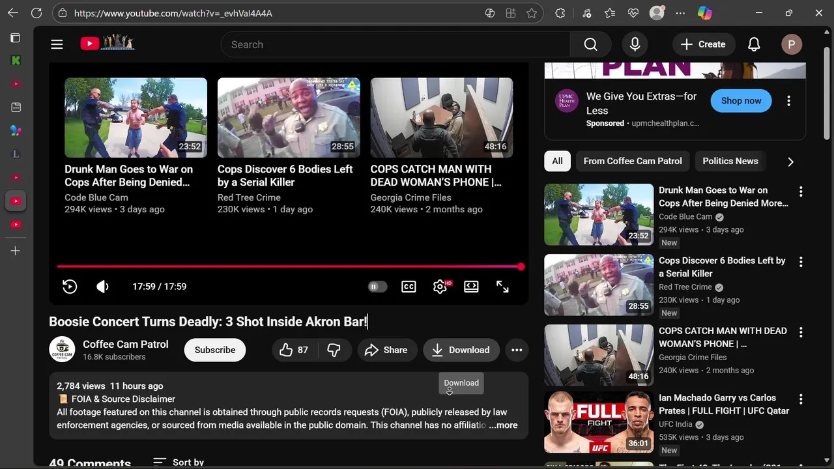The image size is (834, 469).
Task: Switch to the green K vertical tab
Action: pos(16,61)
